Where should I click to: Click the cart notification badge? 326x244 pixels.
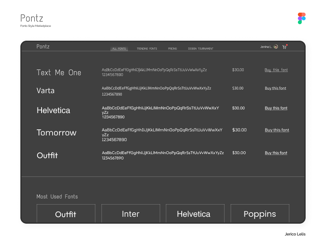287,44
